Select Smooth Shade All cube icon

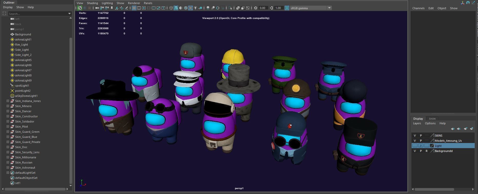[176, 8]
